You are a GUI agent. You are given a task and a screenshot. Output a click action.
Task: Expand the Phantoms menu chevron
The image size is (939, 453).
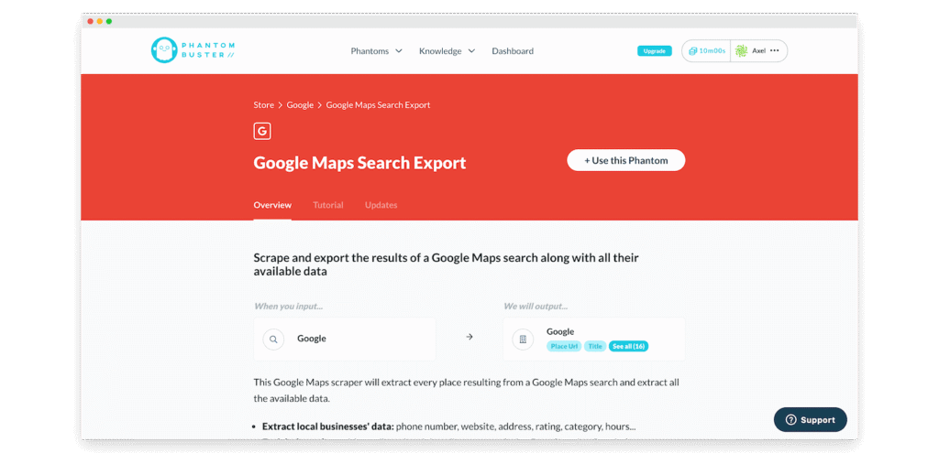[399, 51]
